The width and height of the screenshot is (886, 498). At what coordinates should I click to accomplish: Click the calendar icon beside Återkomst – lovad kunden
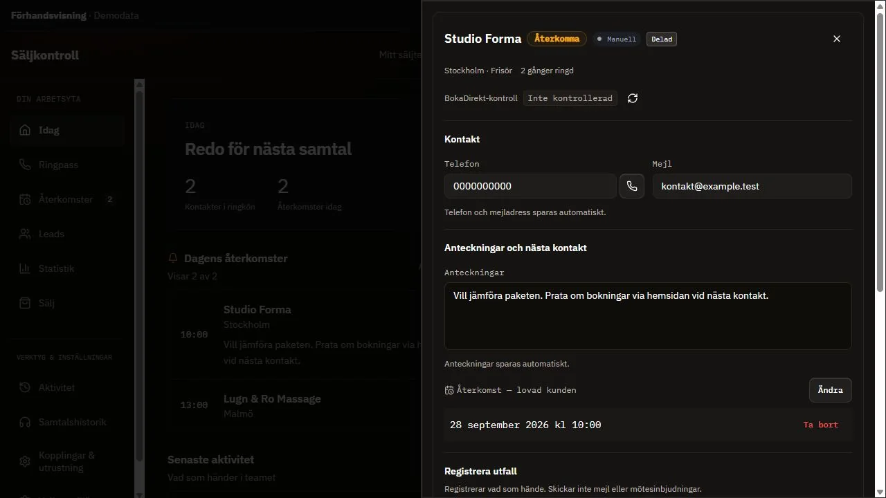449,390
